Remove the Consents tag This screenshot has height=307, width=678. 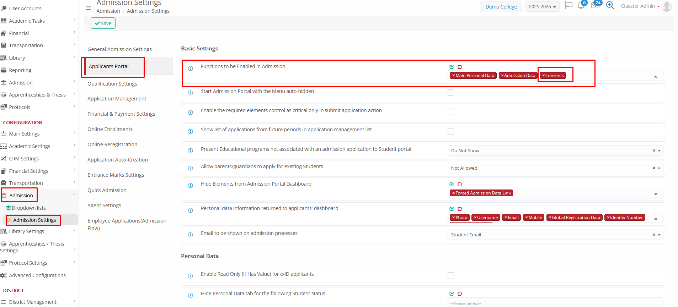click(543, 76)
